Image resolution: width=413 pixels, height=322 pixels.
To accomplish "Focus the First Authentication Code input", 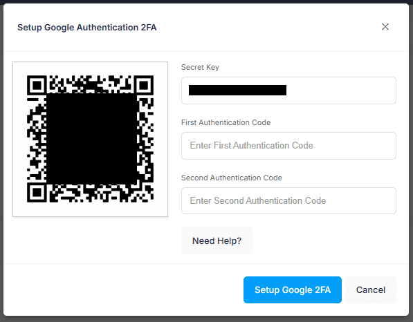I will click(x=288, y=146).
